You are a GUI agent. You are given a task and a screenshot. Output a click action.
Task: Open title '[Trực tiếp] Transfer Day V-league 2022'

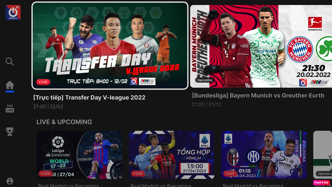click(x=89, y=97)
